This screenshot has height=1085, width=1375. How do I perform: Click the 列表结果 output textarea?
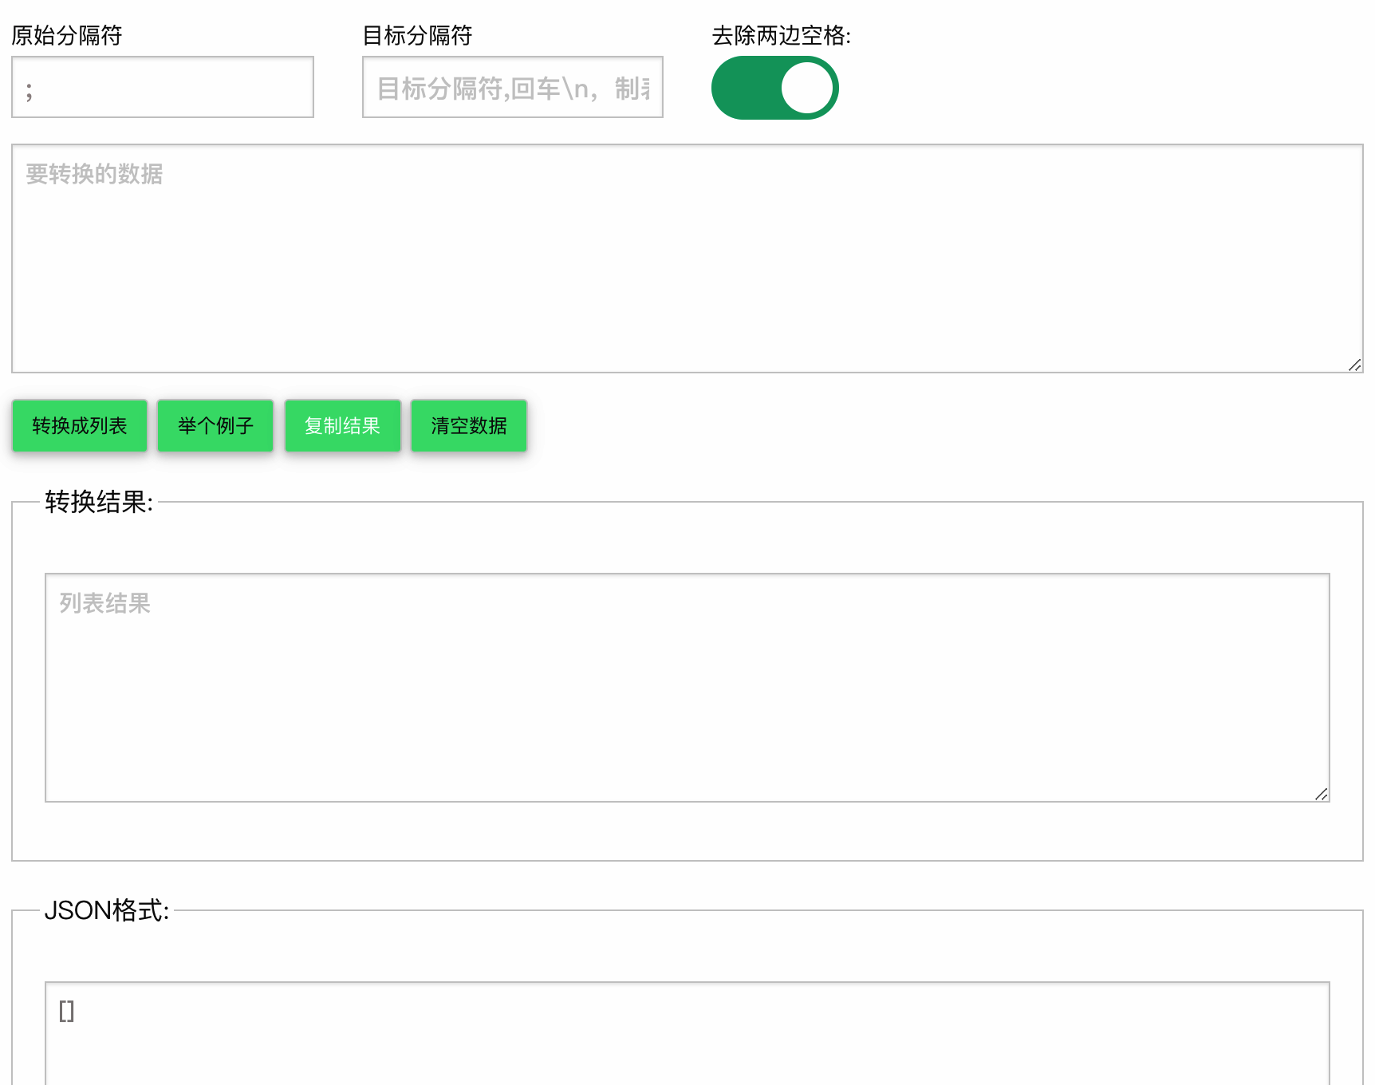[x=687, y=688]
